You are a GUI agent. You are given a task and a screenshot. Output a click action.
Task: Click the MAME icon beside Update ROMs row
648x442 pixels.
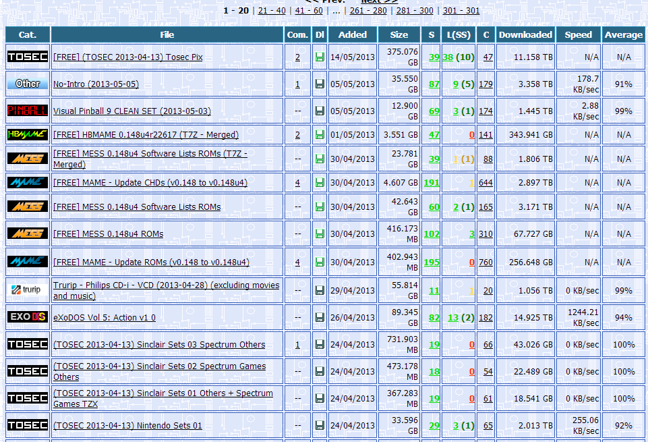coord(28,261)
